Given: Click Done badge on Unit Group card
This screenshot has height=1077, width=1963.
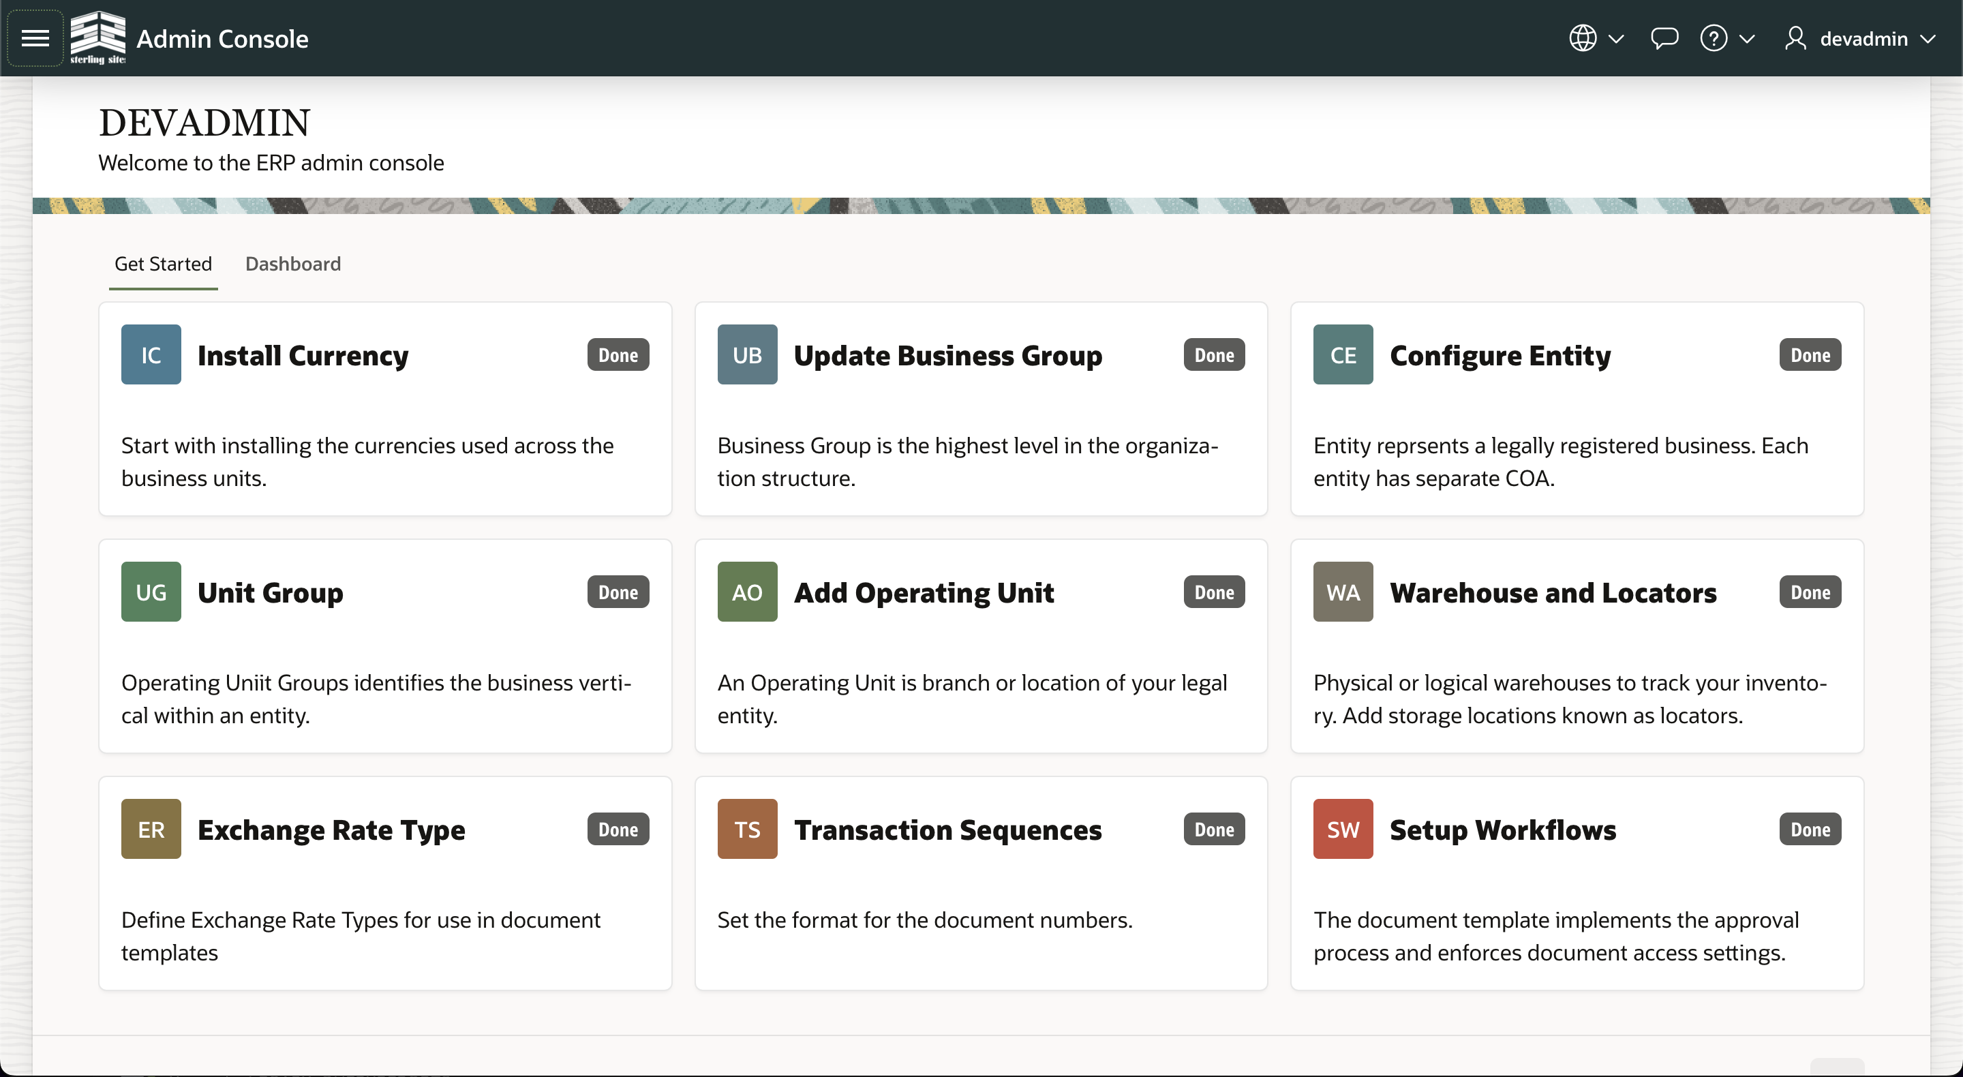Looking at the screenshot, I should coord(618,592).
